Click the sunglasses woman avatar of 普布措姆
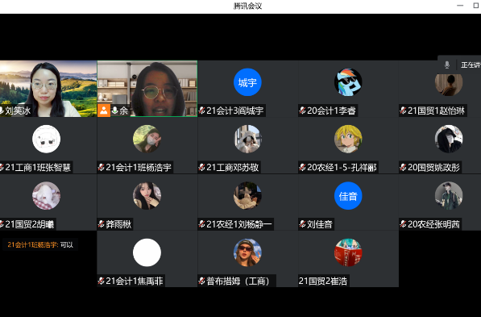481x317 pixels. (x=247, y=252)
